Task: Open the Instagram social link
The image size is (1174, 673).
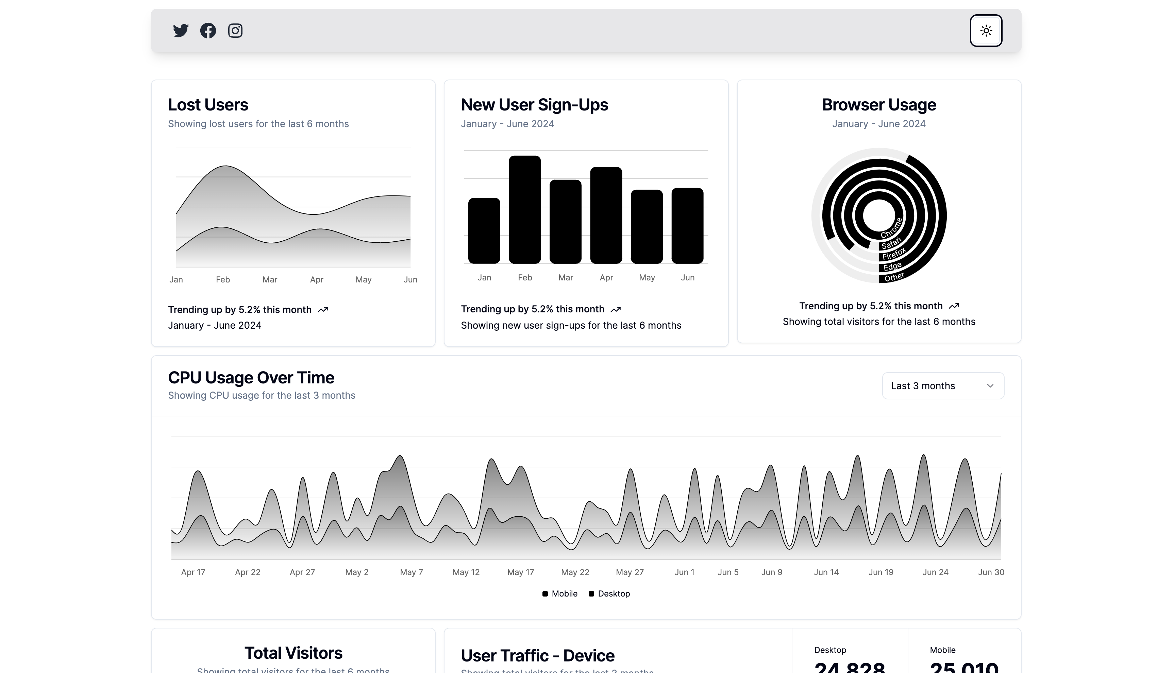Action: coord(235,31)
